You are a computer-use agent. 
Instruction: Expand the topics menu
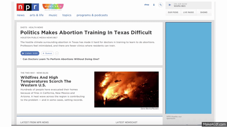[x=67, y=15]
